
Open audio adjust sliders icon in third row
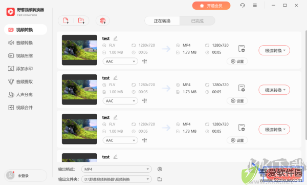tap(144, 140)
